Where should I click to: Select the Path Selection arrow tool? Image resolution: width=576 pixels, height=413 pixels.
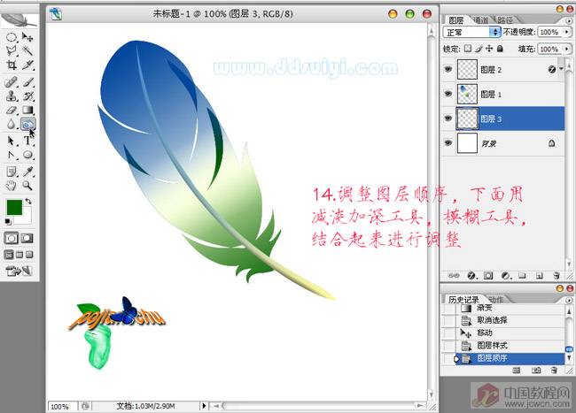pyautogui.click(x=12, y=141)
